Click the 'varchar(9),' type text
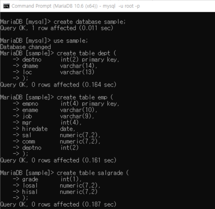Image resolution: width=215 pixels, height=209 pixels. (x=77, y=117)
